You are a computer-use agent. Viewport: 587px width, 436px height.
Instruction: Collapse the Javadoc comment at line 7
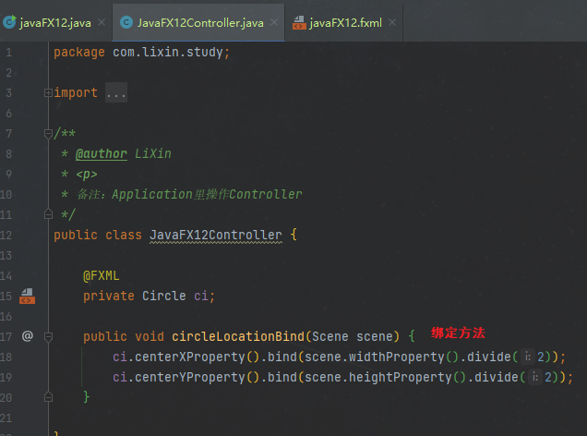(48, 133)
